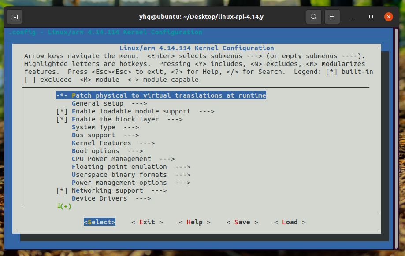Open the terminal hamburger menu
Image resolution: width=405 pixels, height=256 pixels.
[x=332, y=16]
